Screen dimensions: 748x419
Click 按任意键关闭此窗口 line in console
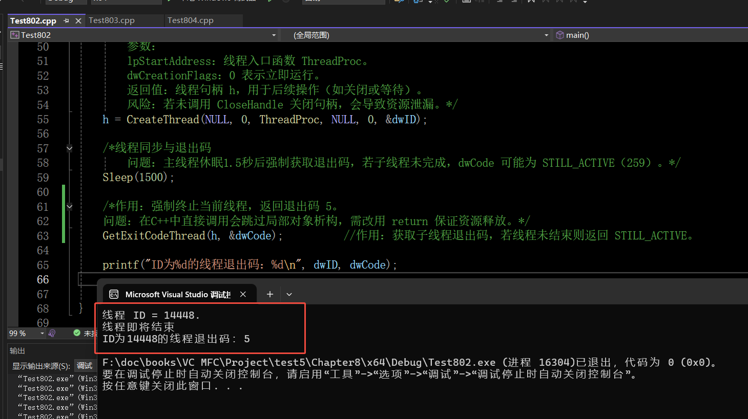(x=172, y=386)
